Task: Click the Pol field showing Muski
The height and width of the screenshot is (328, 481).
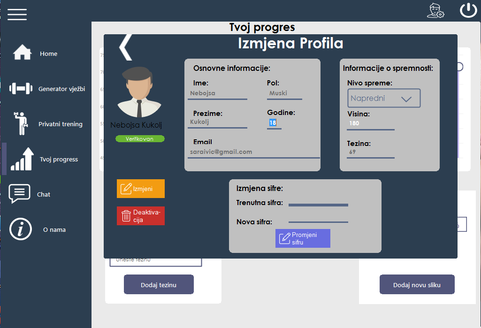Action: tap(285, 93)
